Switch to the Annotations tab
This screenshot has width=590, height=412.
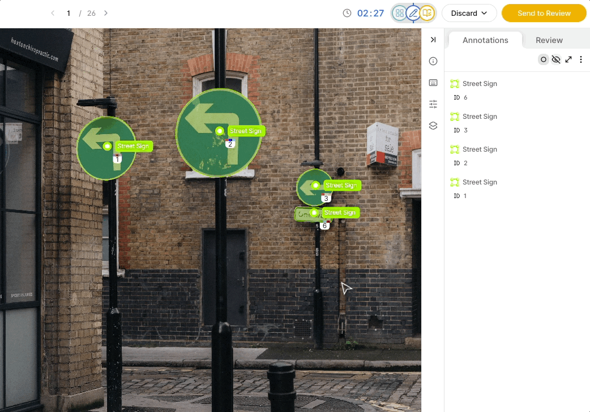coord(485,40)
